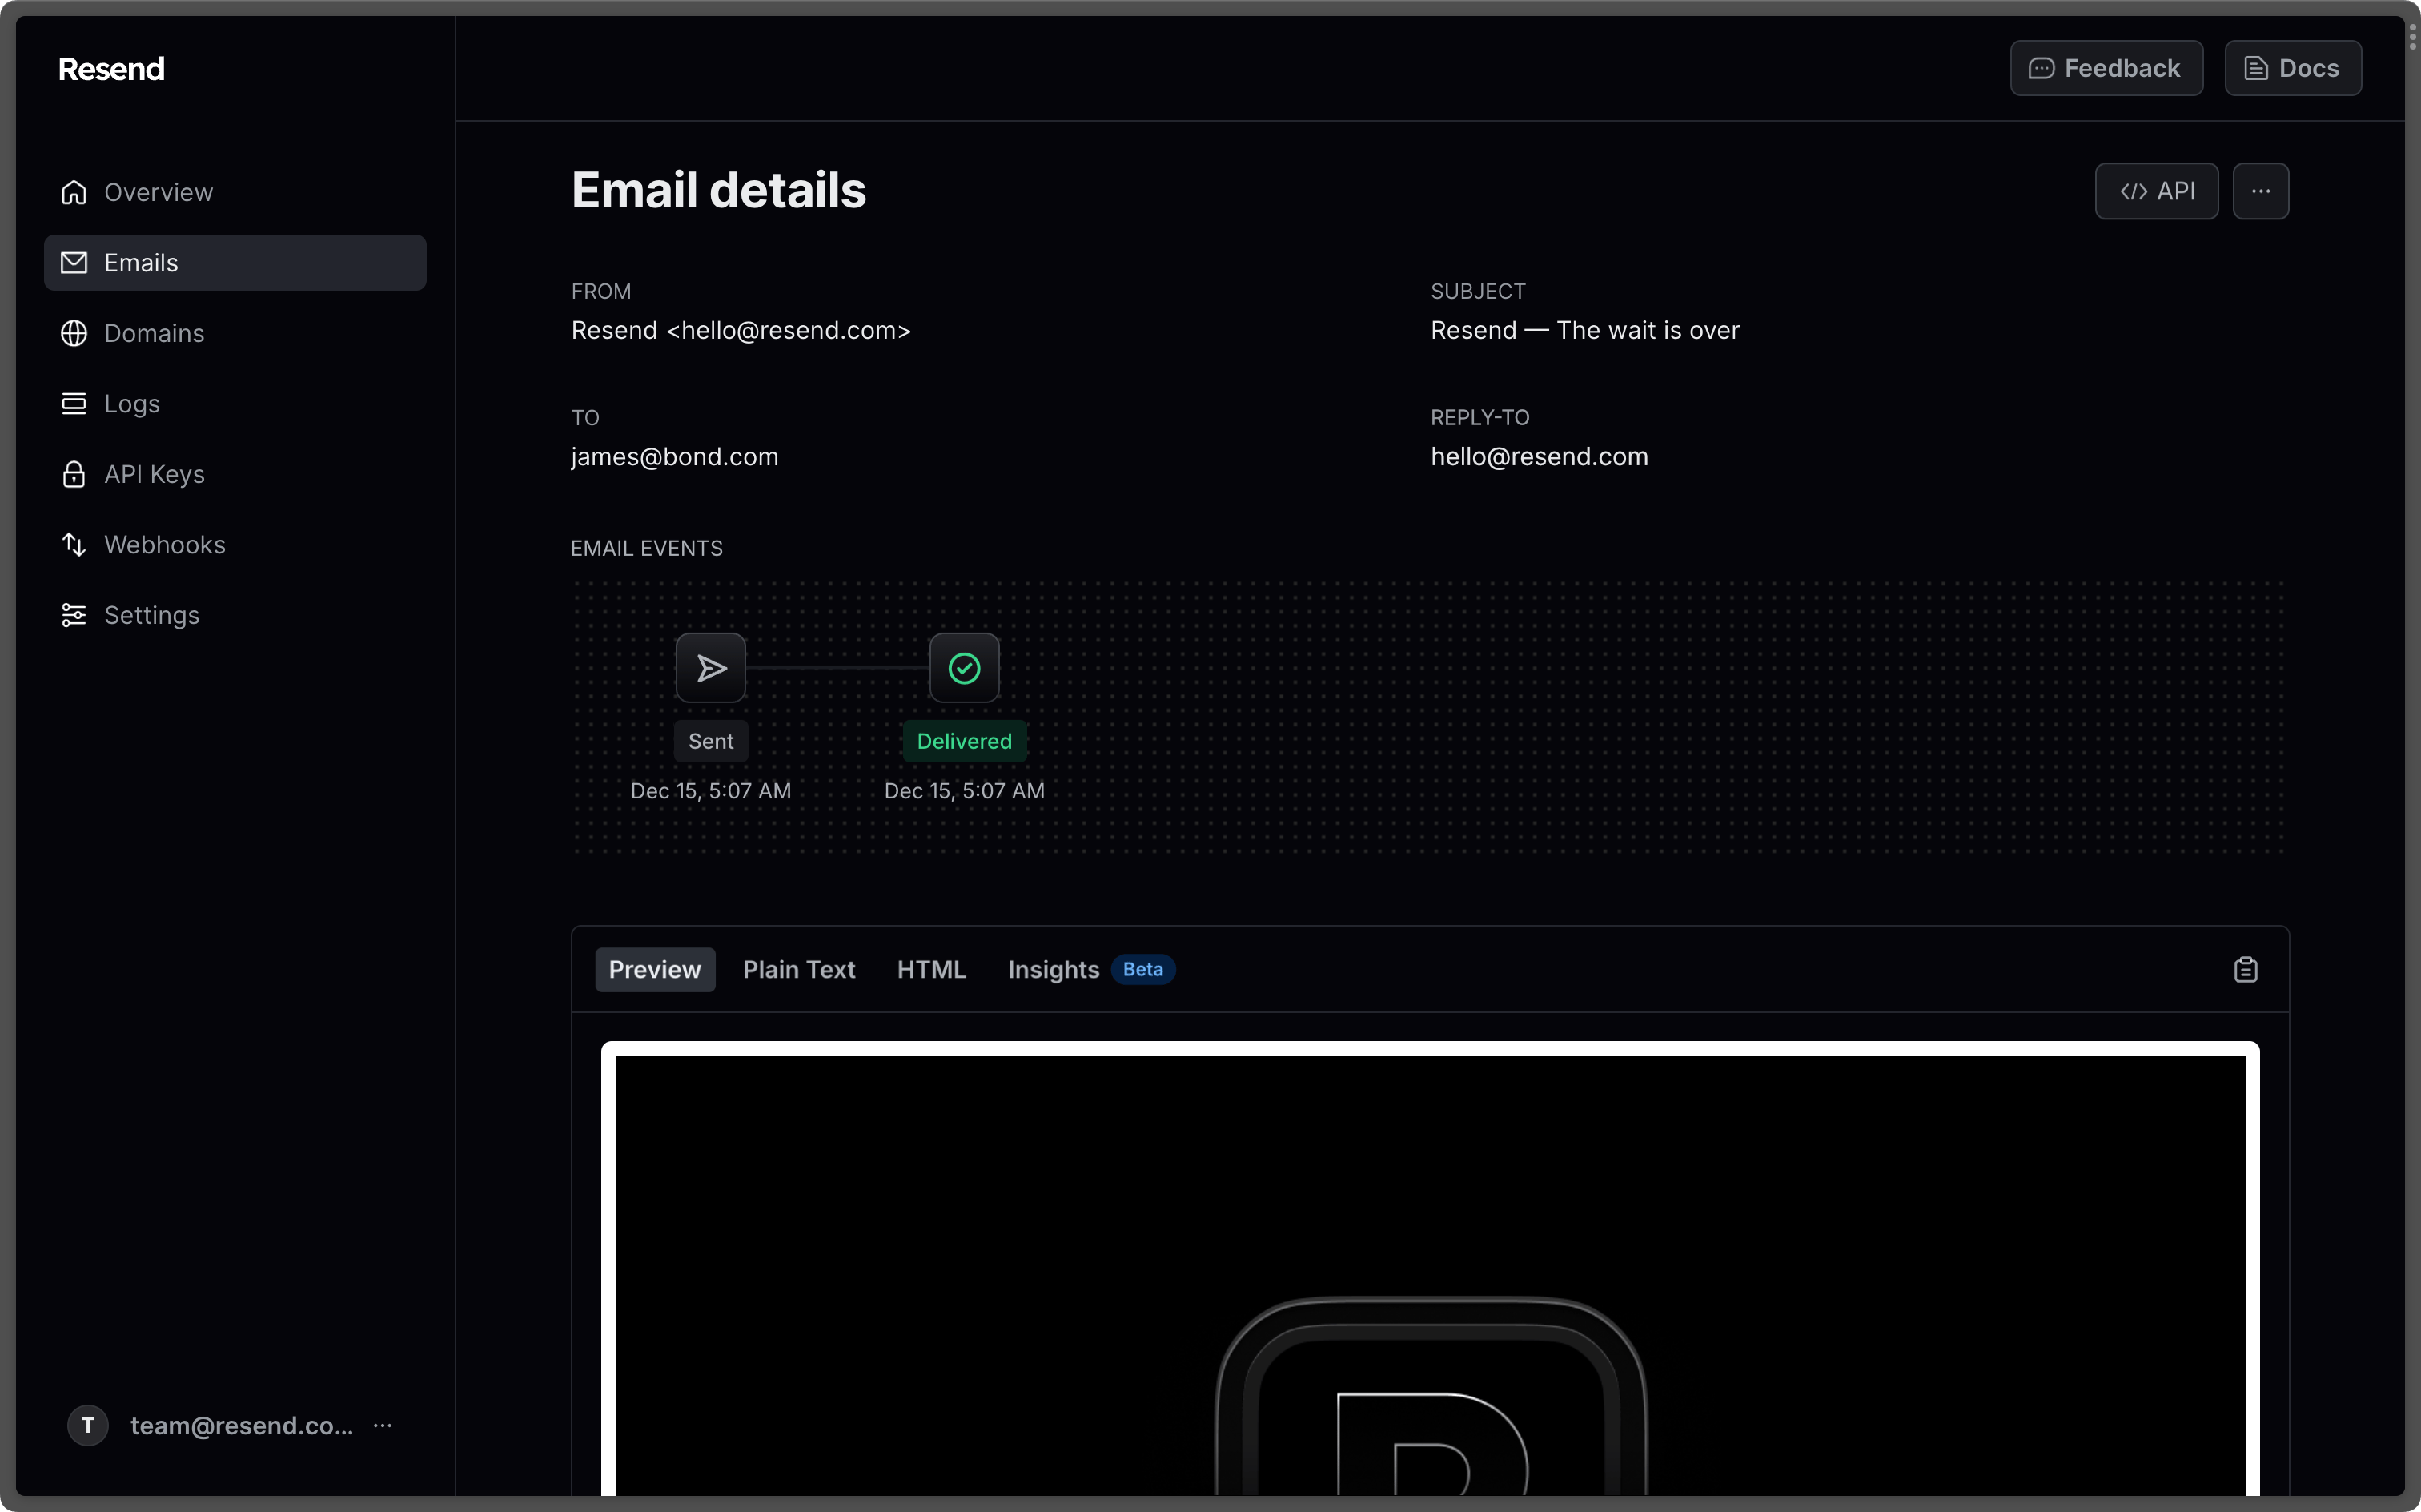Viewport: 2421px width, 1512px height.
Task: Click the EMAIL EVENTS section label
Action: tap(647, 548)
